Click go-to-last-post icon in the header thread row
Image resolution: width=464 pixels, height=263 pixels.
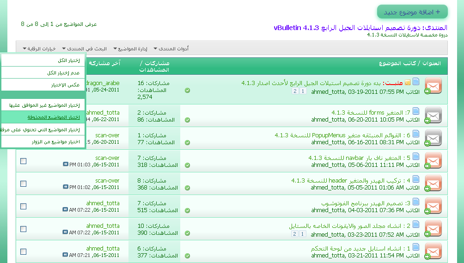tap(65, 187)
